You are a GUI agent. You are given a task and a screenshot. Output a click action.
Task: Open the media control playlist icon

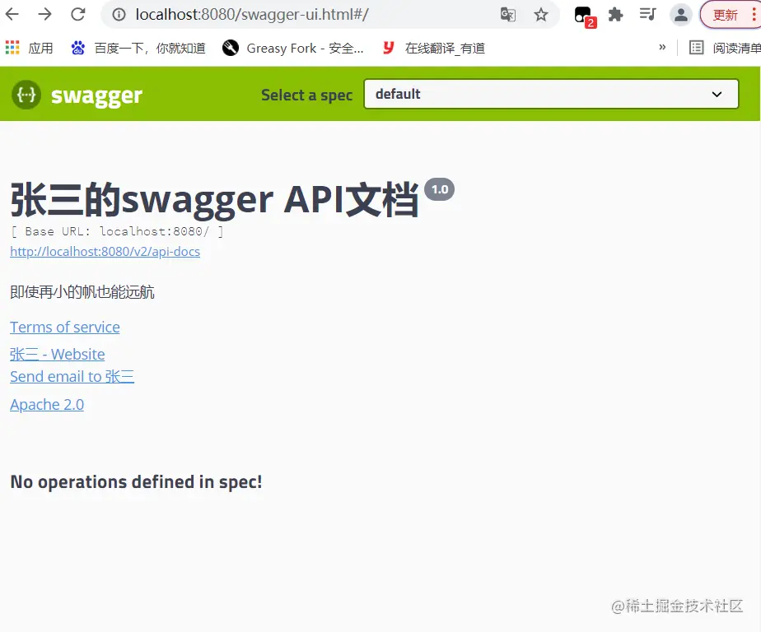(x=648, y=15)
